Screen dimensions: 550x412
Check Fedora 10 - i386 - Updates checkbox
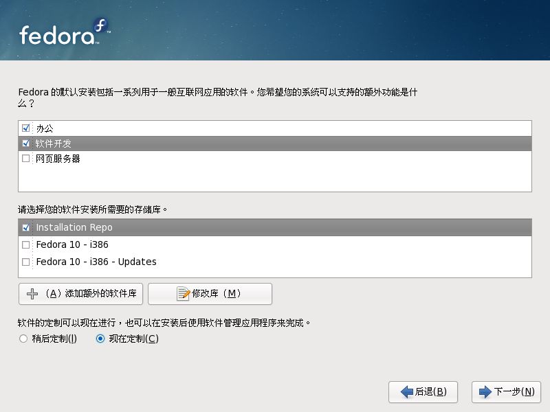25,262
